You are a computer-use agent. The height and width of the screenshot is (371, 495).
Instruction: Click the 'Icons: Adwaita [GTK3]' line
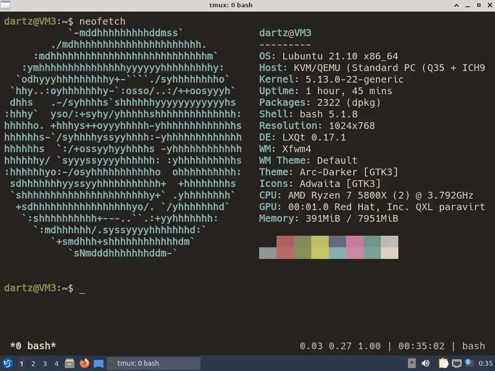click(320, 184)
